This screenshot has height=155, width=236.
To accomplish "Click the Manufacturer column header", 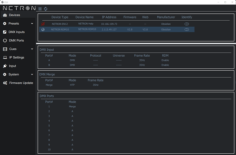I will [x=166, y=17].
